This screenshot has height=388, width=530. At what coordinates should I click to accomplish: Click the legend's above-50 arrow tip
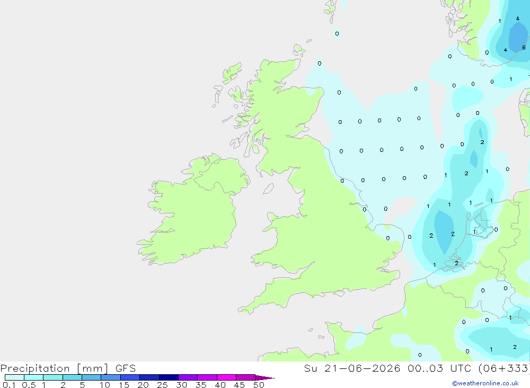(266, 378)
